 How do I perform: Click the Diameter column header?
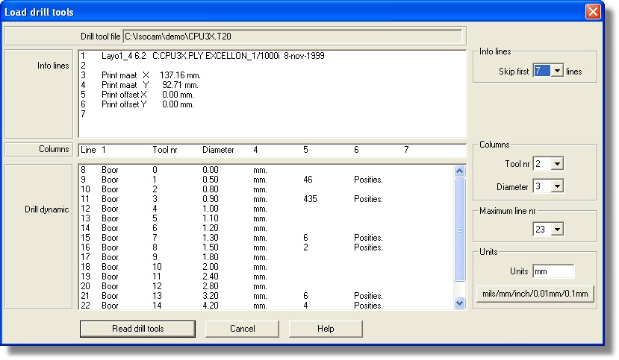[x=218, y=150]
